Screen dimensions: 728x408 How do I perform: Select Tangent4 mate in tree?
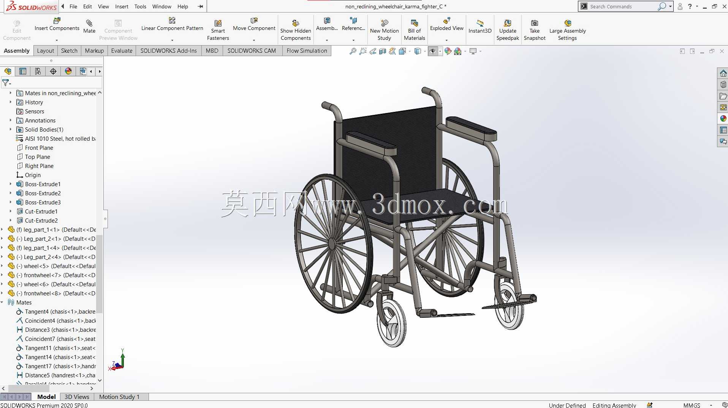[x=60, y=312]
